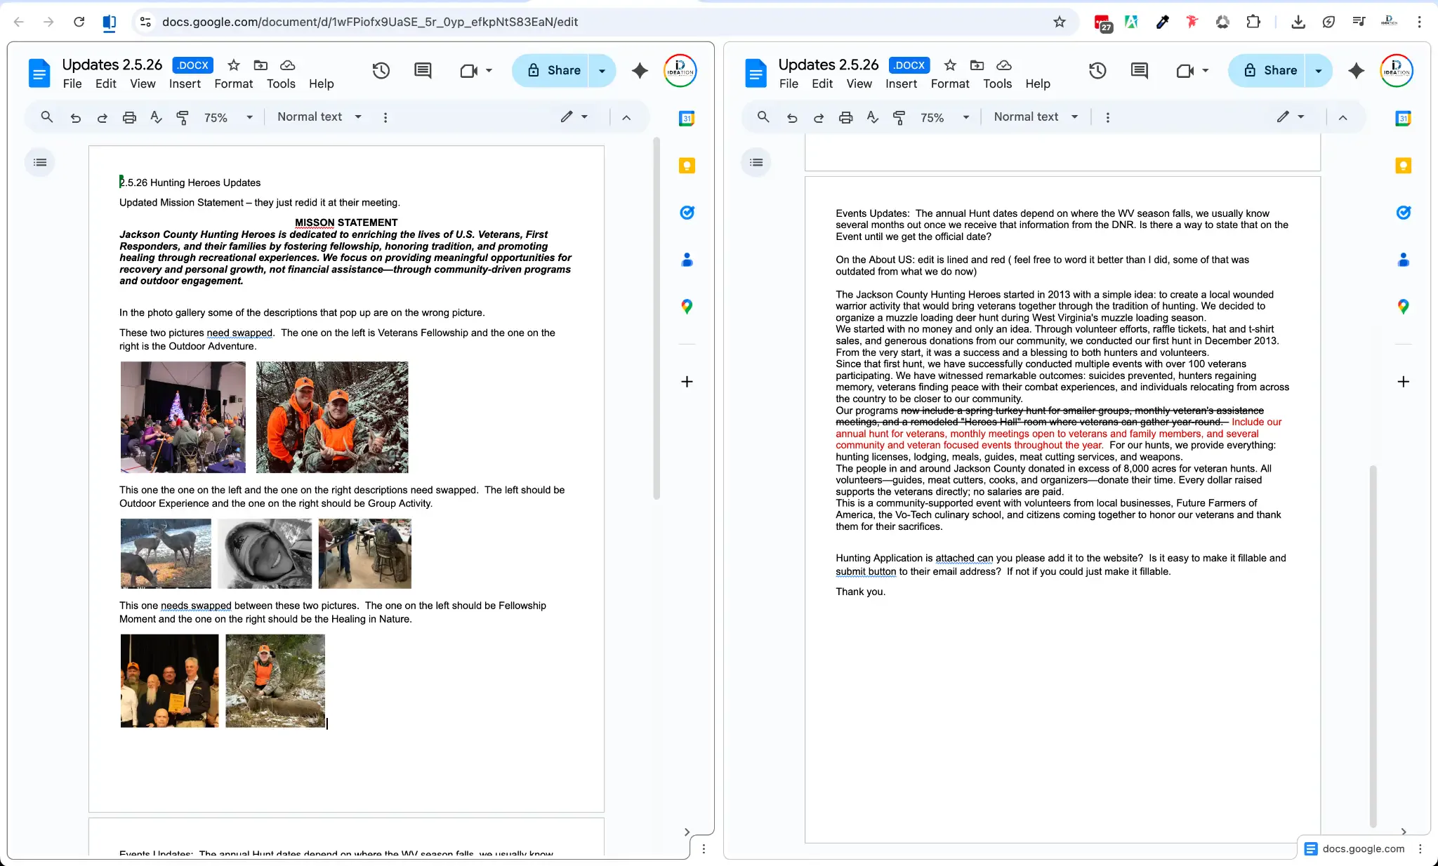Select the deer in snow photo
1438x866 pixels.
click(x=166, y=553)
